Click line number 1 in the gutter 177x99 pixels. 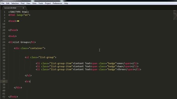point(4,12)
